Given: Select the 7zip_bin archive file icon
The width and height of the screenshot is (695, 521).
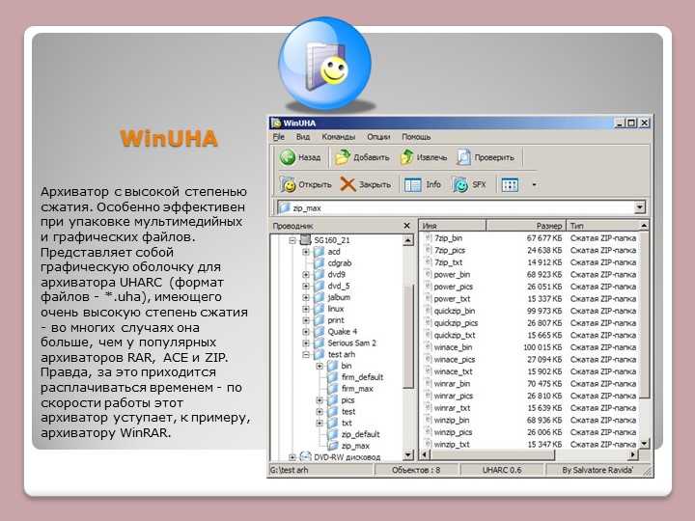Looking at the screenshot, I should [428, 238].
